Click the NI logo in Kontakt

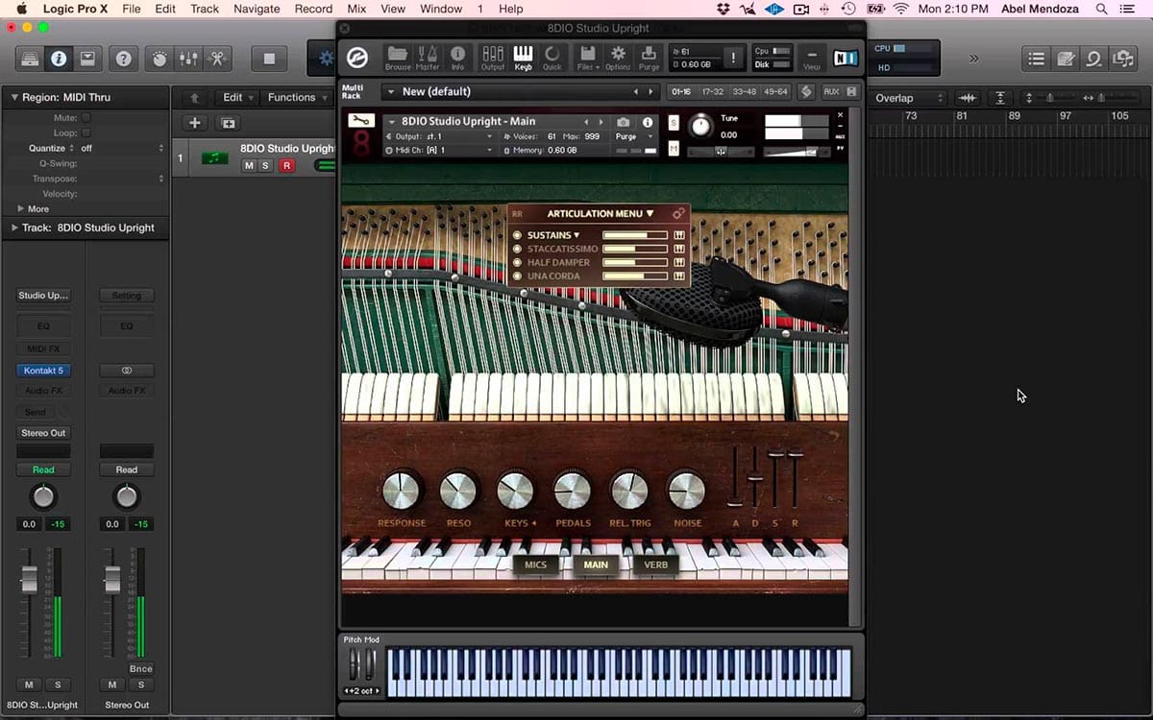click(846, 58)
